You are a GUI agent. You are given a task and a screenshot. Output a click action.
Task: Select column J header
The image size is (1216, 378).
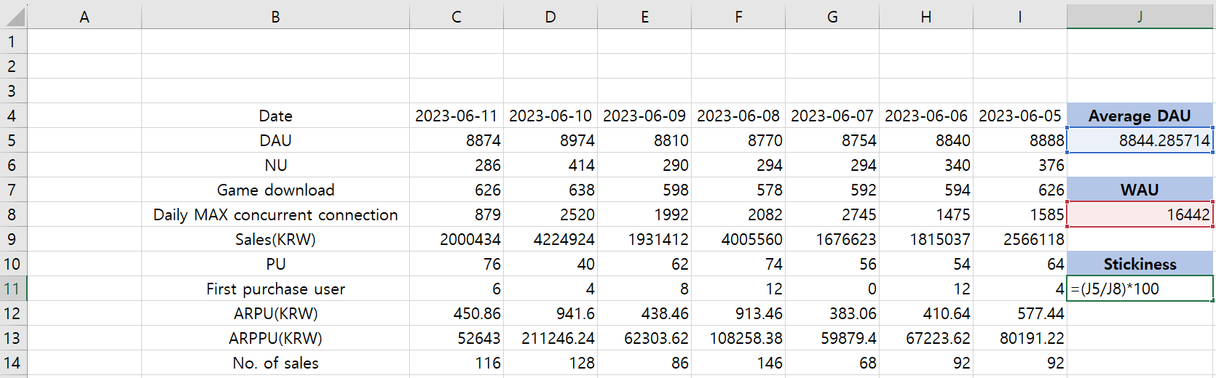coord(1140,17)
